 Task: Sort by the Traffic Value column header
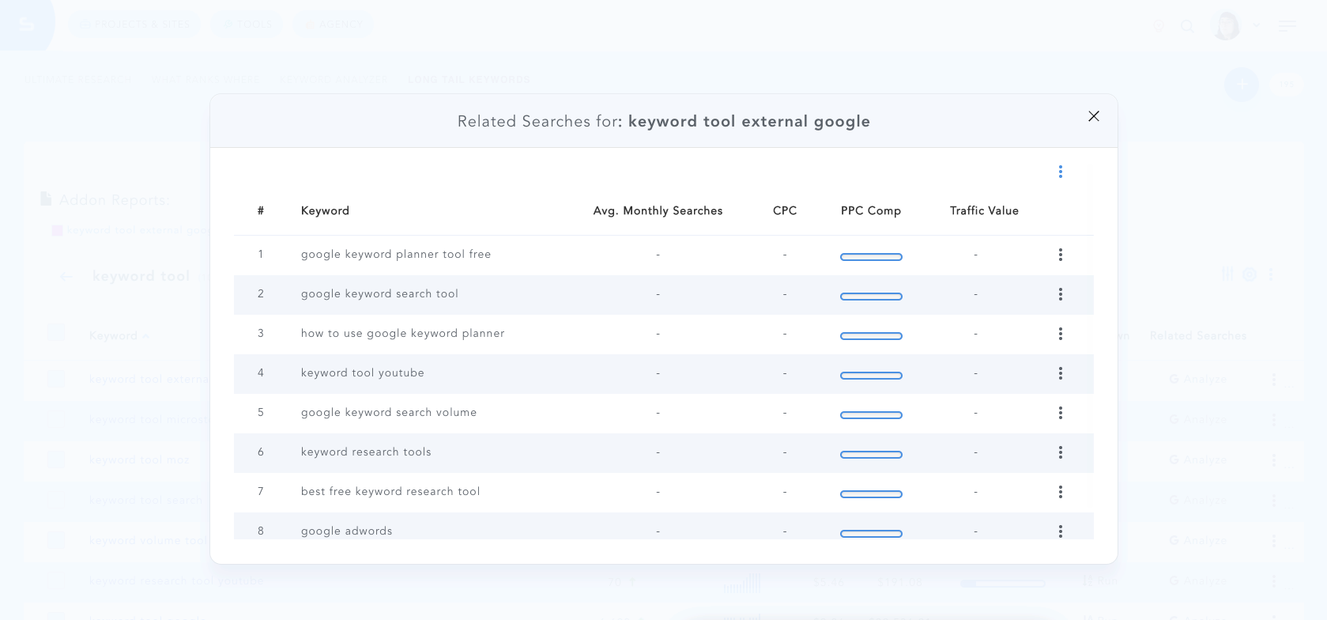(x=984, y=211)
